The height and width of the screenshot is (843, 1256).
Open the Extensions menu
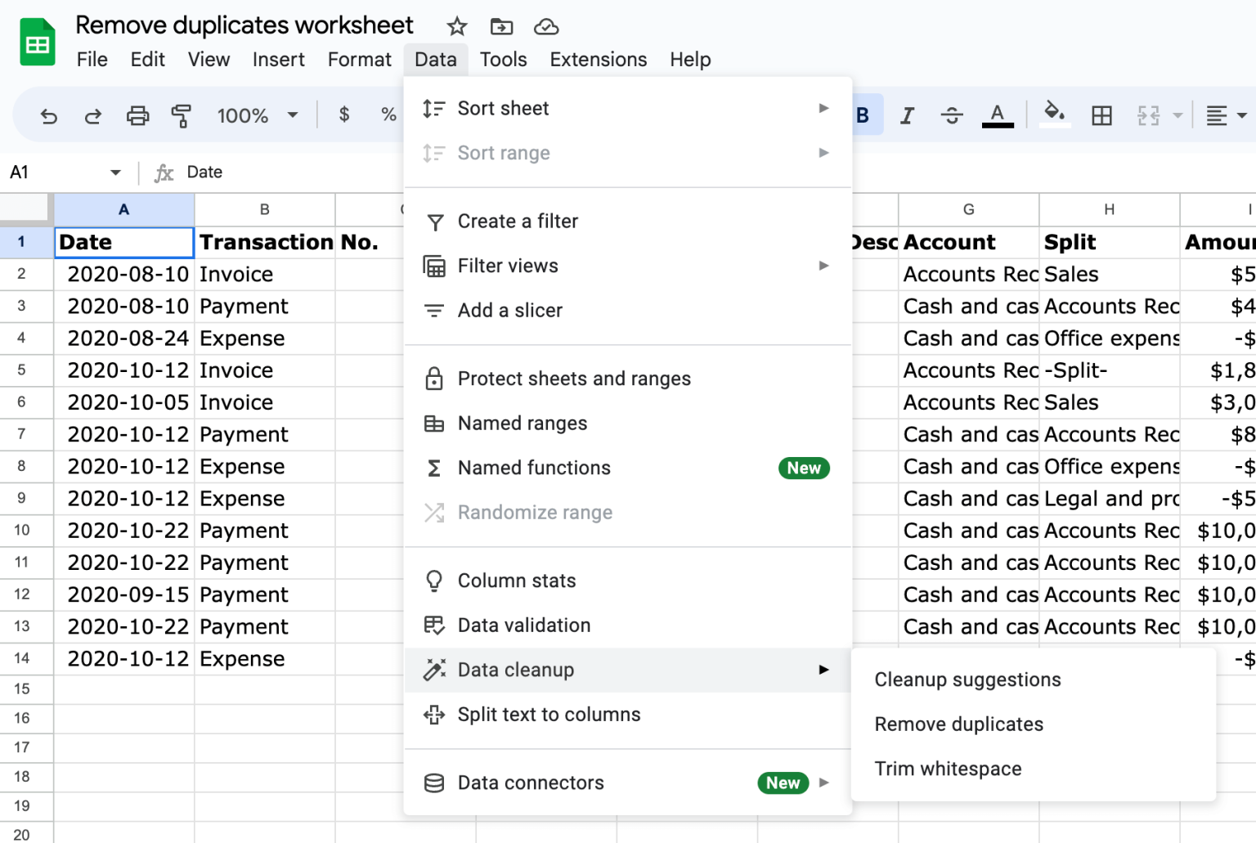[598, 59]
